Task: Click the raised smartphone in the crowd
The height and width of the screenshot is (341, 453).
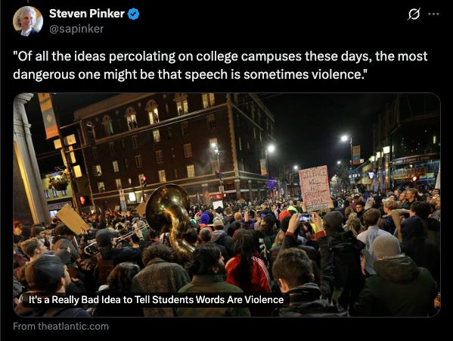Action: [x=306, y=217]
